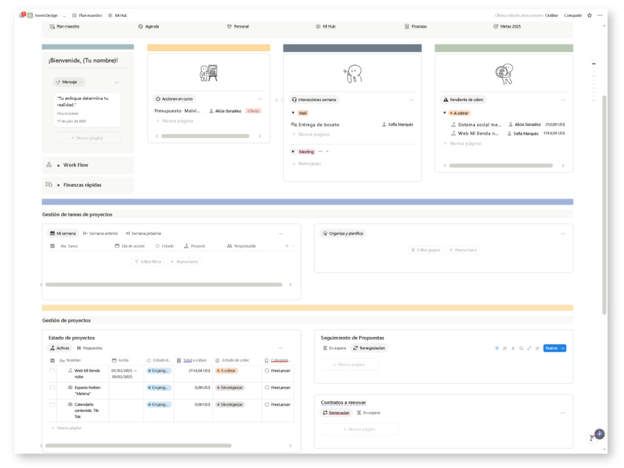Click the filter icon in Seguimiento de Propuestas
The width and height of the screenshot is (624, 468).
tap(497, 348)
